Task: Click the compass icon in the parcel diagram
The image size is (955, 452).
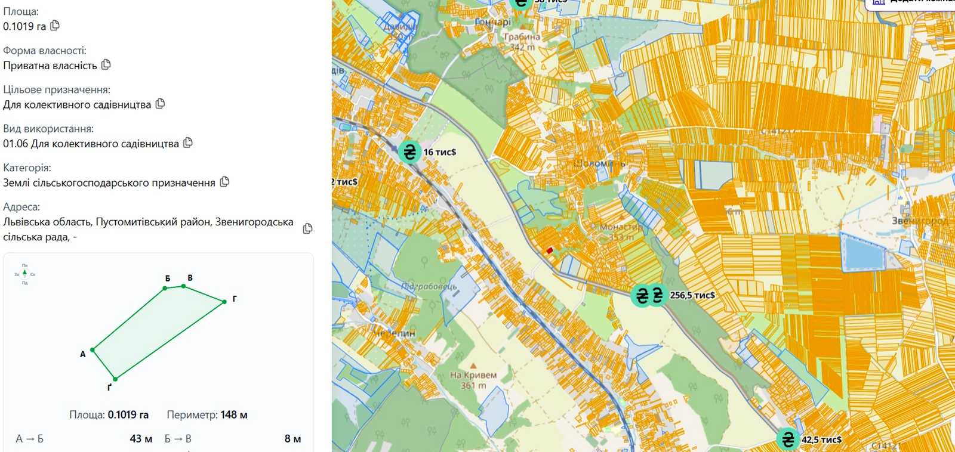Action: pyautogui.click(x=24, y=274)
